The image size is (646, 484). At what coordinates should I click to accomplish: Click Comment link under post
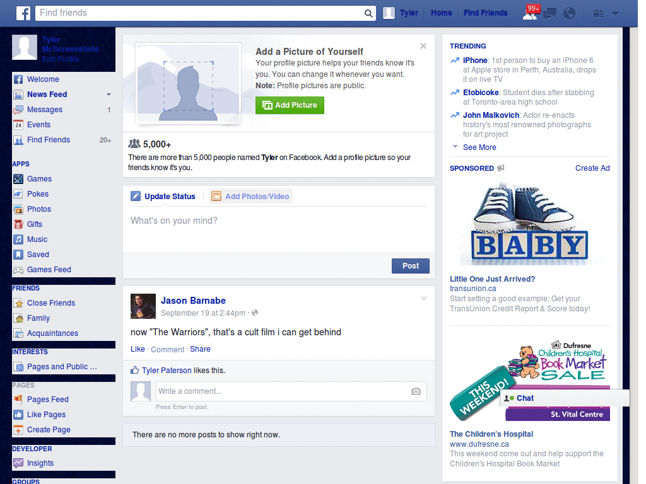pyautogui.click(x=167, y=349)
